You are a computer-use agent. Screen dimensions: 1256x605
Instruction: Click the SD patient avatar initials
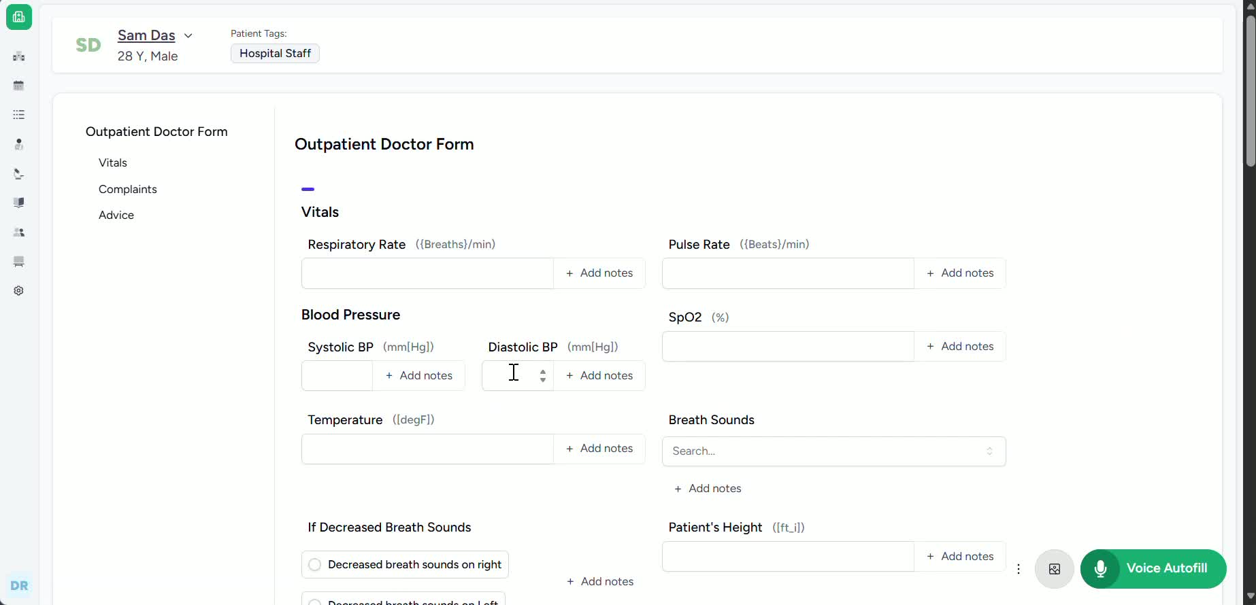pos(88,45)
